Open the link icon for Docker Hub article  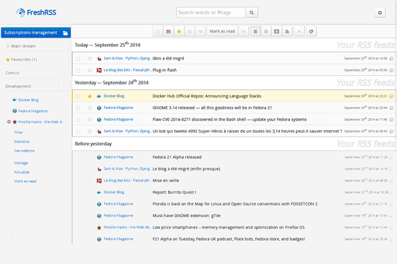[x=392, y=96]
